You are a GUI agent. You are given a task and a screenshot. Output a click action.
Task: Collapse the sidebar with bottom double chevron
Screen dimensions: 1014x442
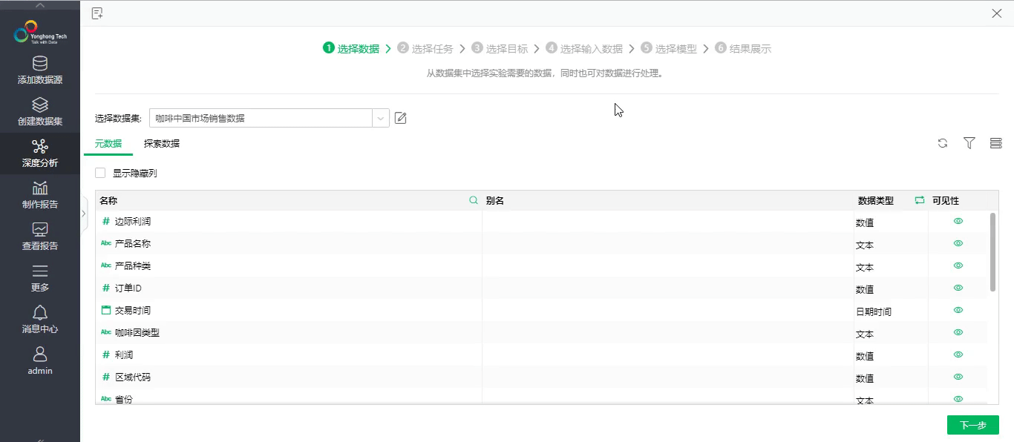40,439
